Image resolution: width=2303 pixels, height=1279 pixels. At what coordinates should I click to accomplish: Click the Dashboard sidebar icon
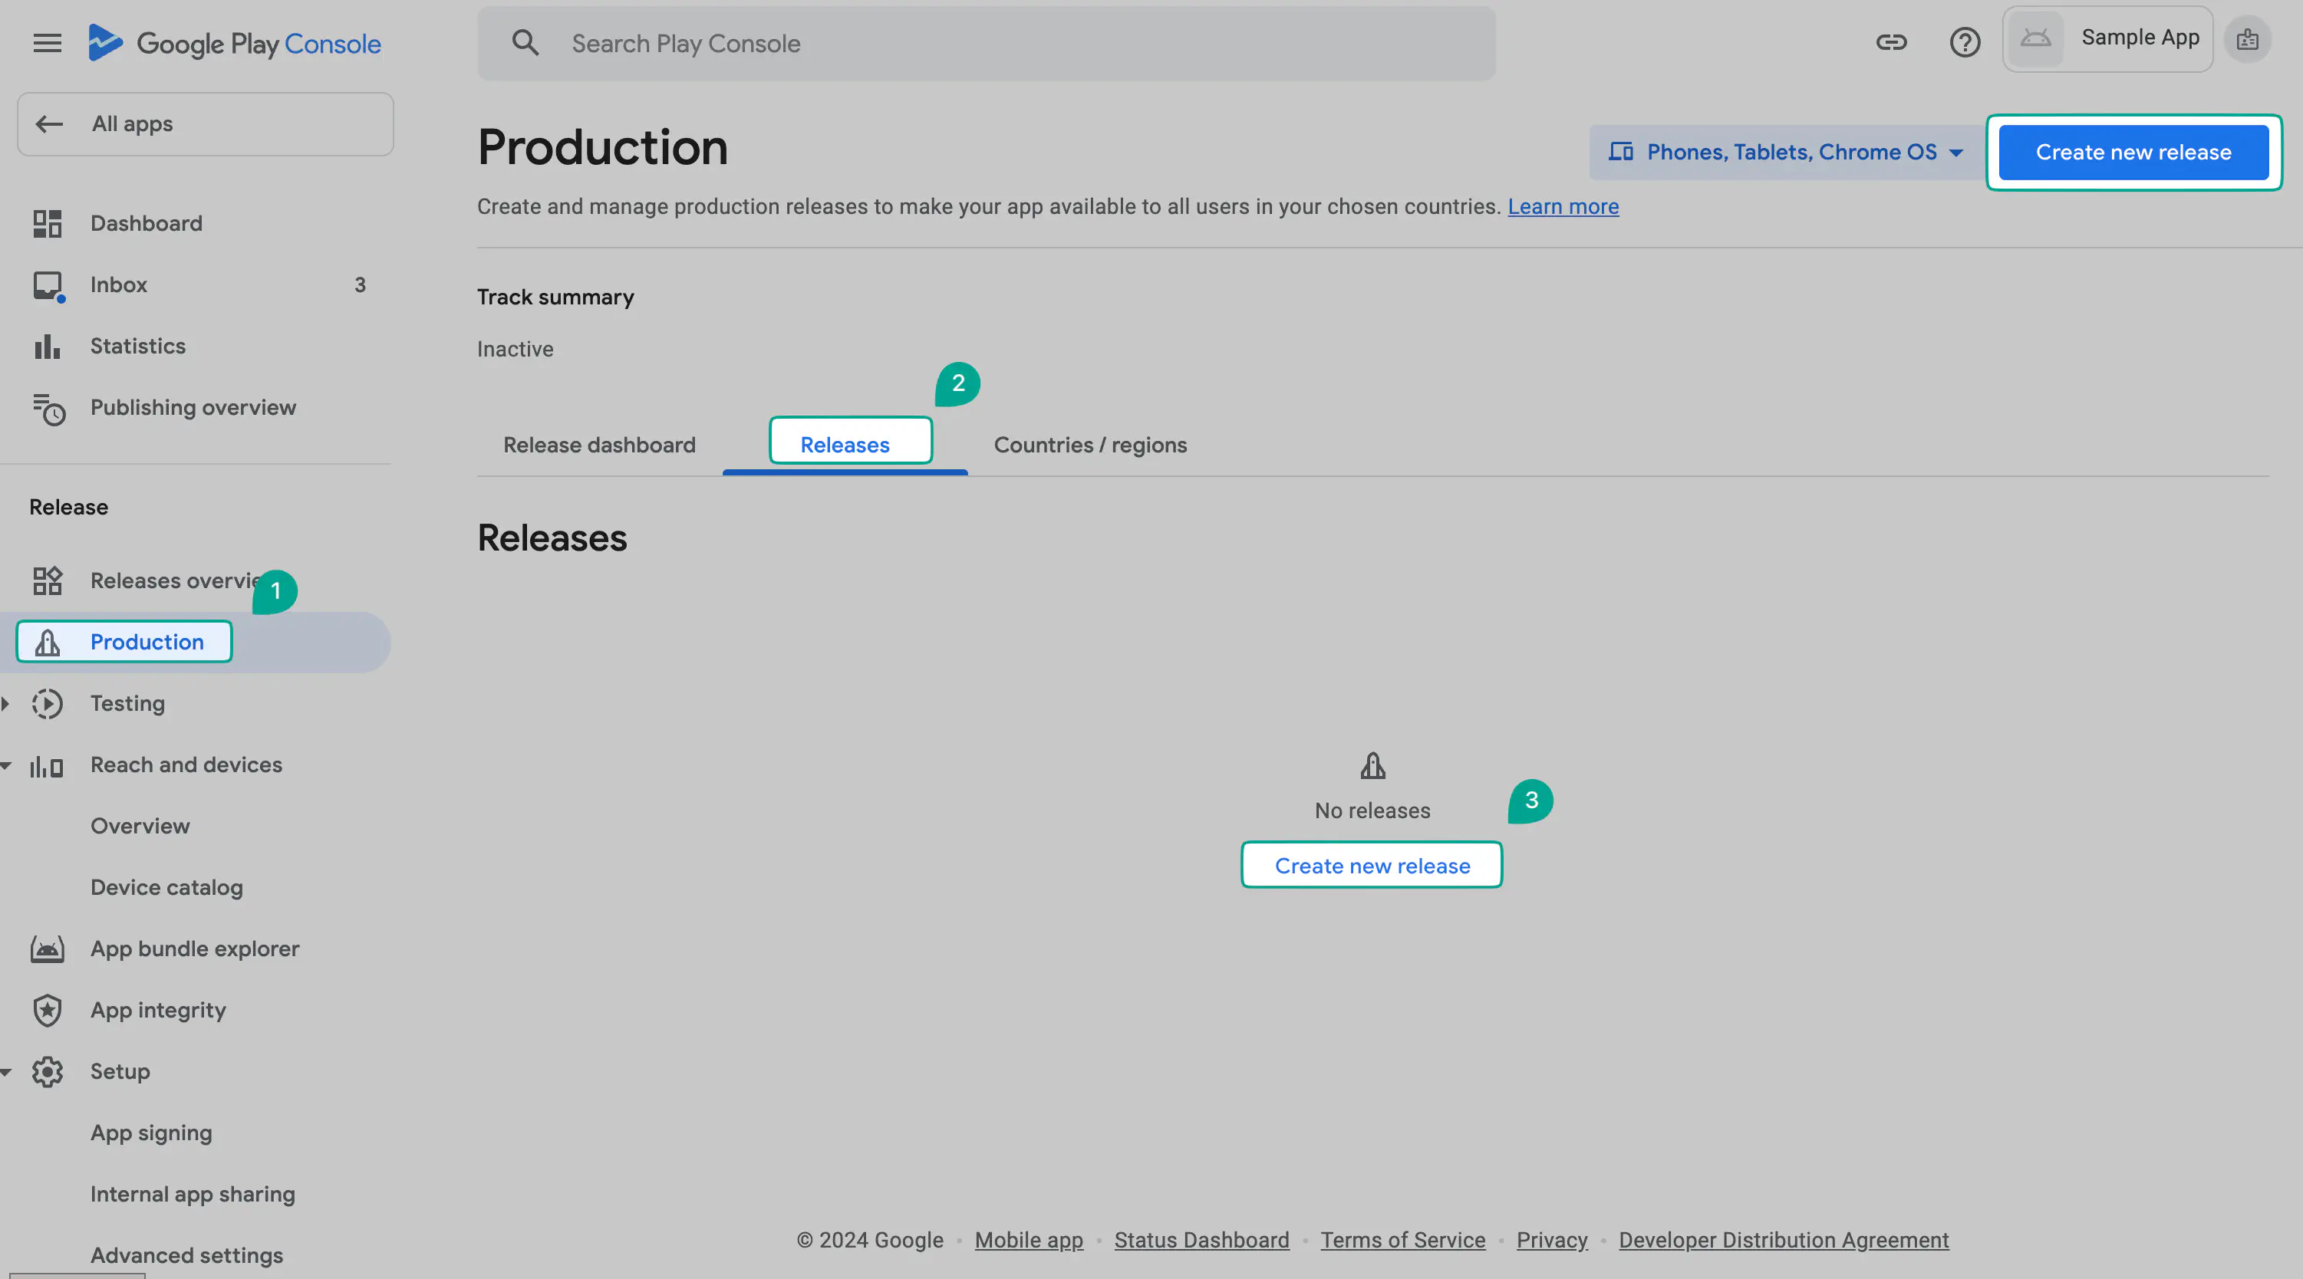[48, 223]
